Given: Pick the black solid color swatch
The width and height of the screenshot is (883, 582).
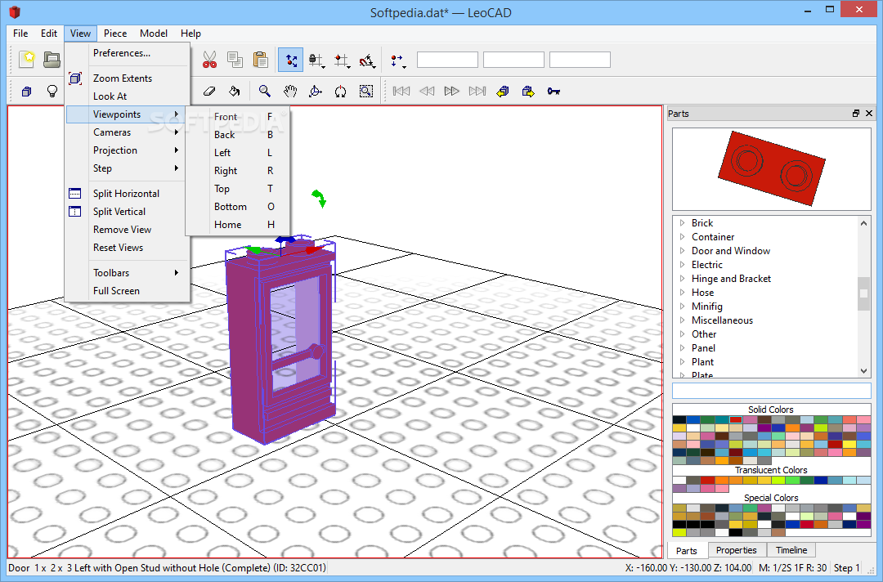Looking at the screenshot, I should point(679,420).
